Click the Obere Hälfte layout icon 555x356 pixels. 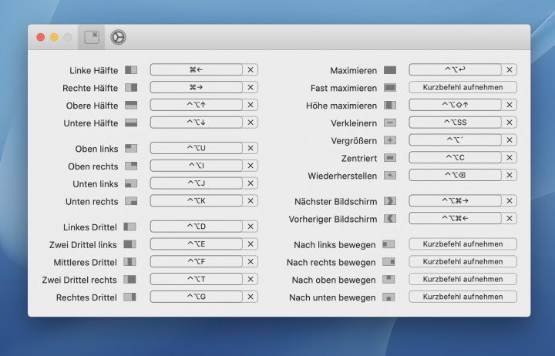tap(130, 105)
